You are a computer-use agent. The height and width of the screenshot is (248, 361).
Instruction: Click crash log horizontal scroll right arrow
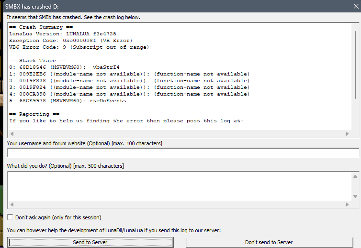[347, 134]
